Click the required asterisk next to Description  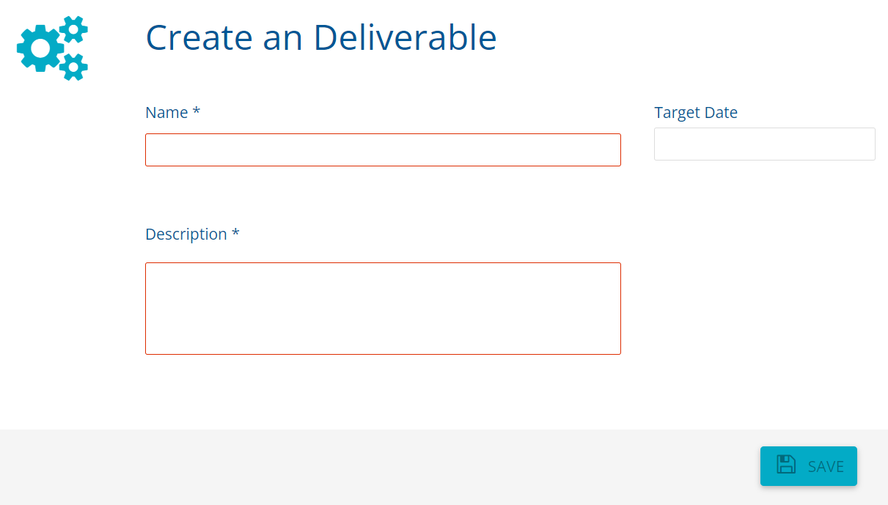pos(235,234)
